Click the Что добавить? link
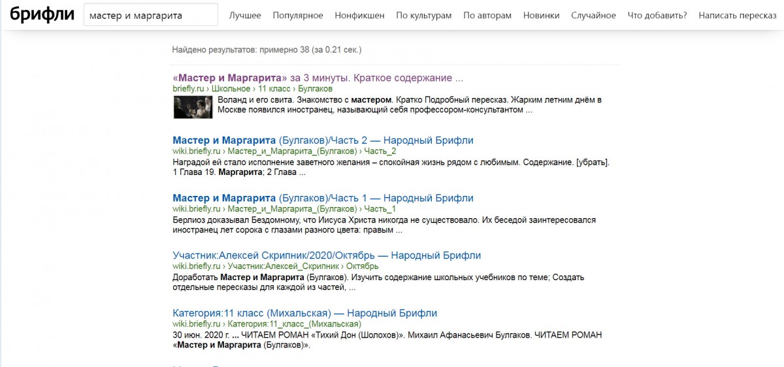 [x=657, y=15]
